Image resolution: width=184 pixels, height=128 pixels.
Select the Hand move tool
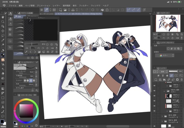pos(3,17)
